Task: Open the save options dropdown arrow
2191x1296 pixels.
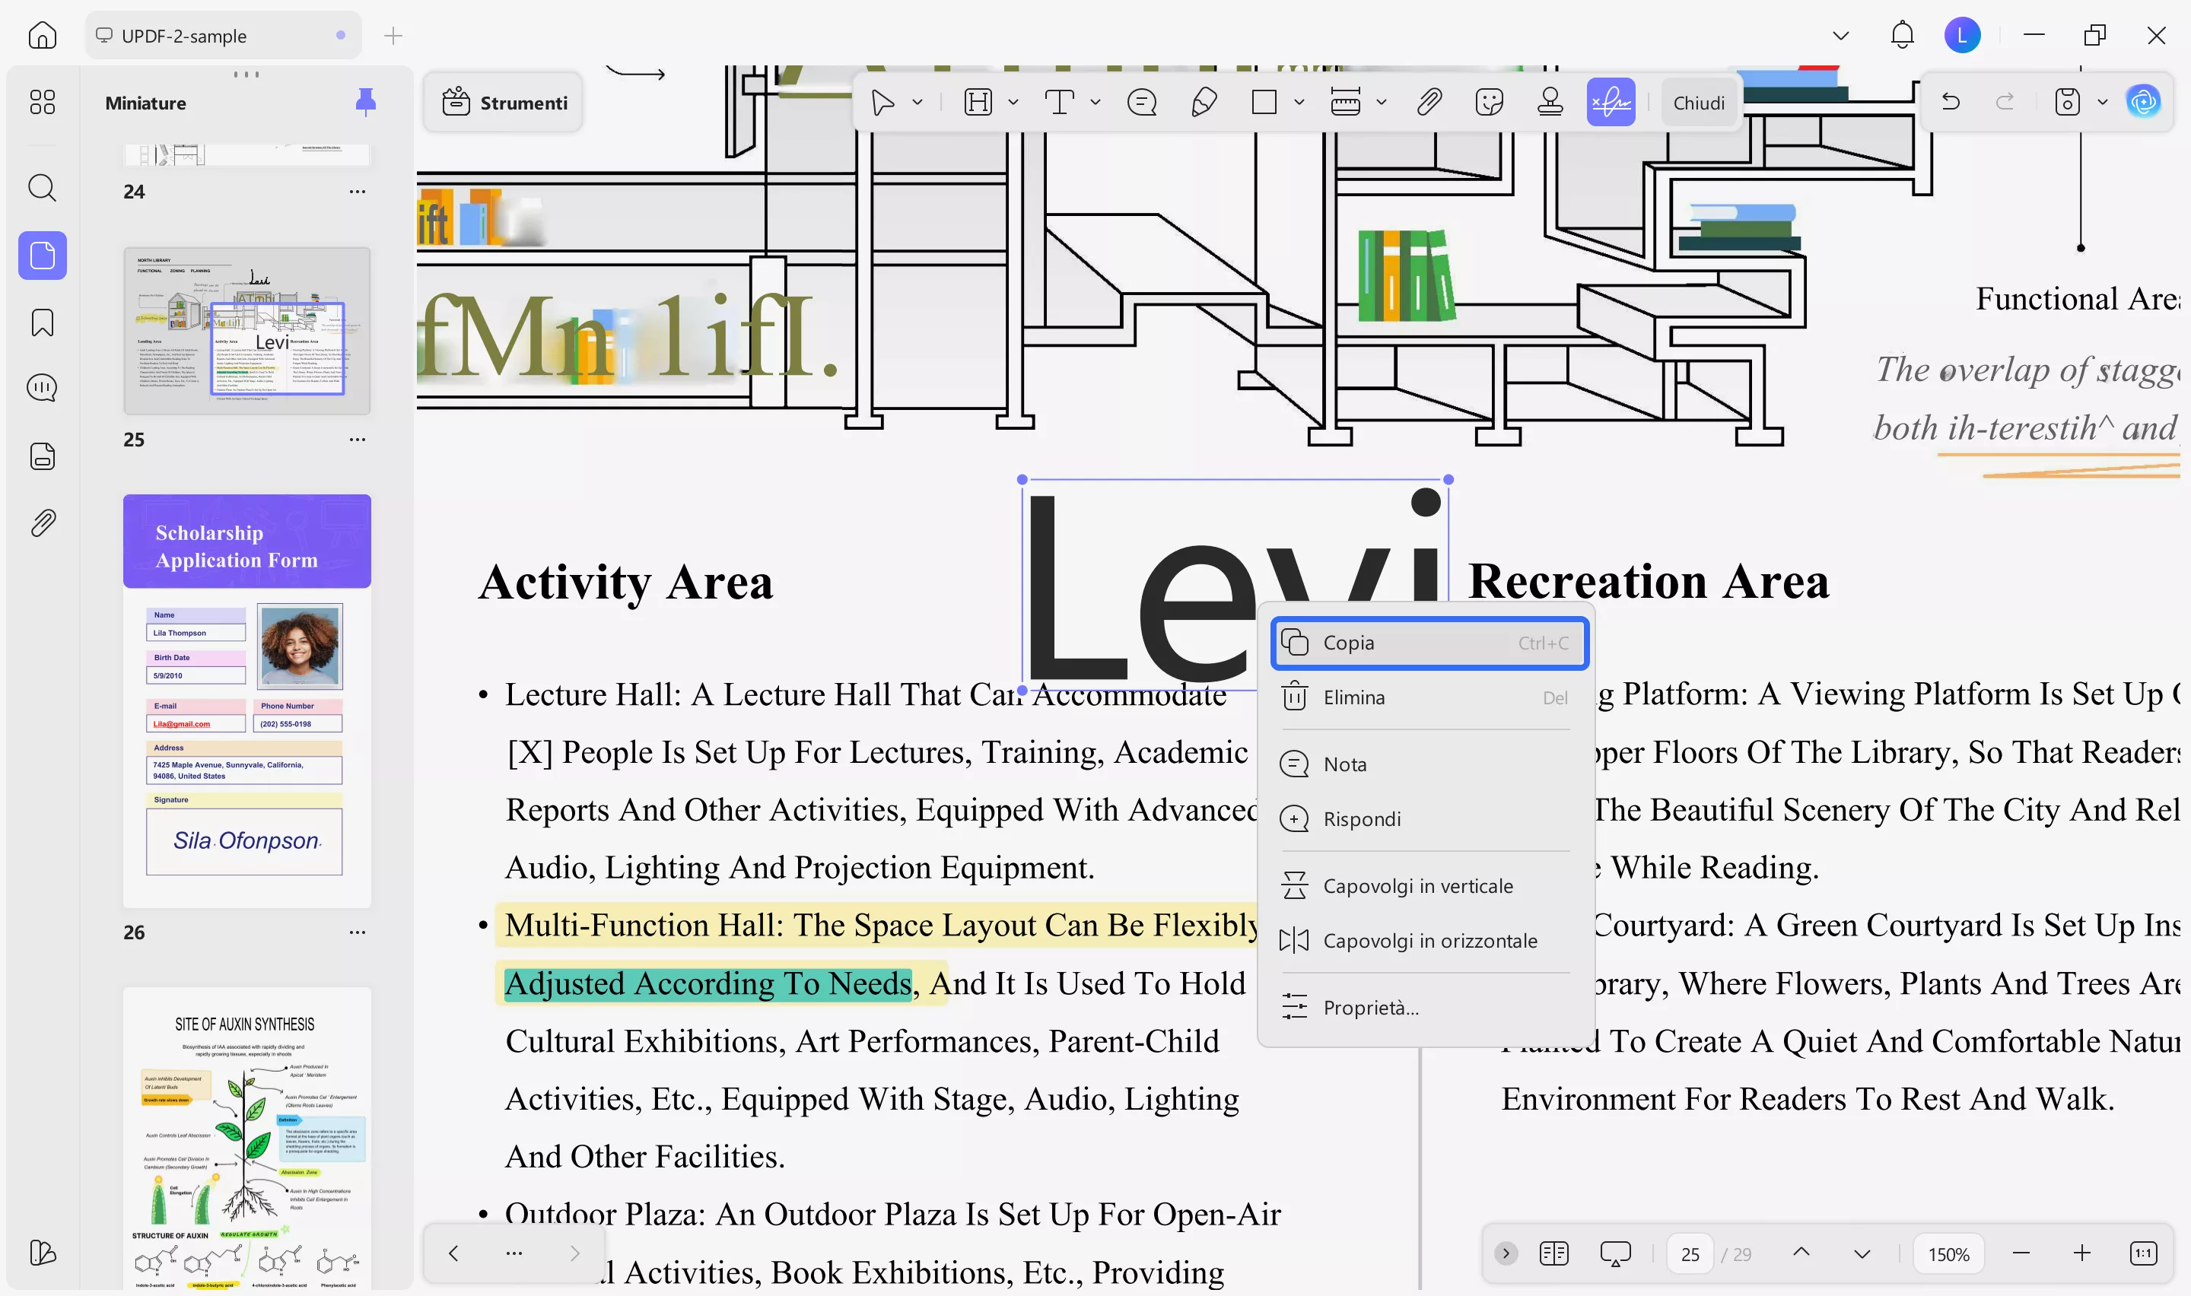Action: pos(2102,103)
